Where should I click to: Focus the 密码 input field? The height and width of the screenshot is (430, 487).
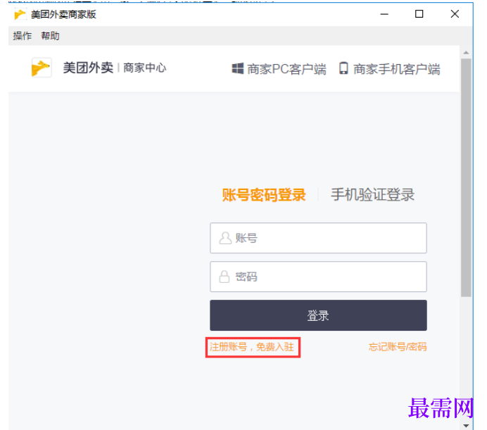point(318,277)
